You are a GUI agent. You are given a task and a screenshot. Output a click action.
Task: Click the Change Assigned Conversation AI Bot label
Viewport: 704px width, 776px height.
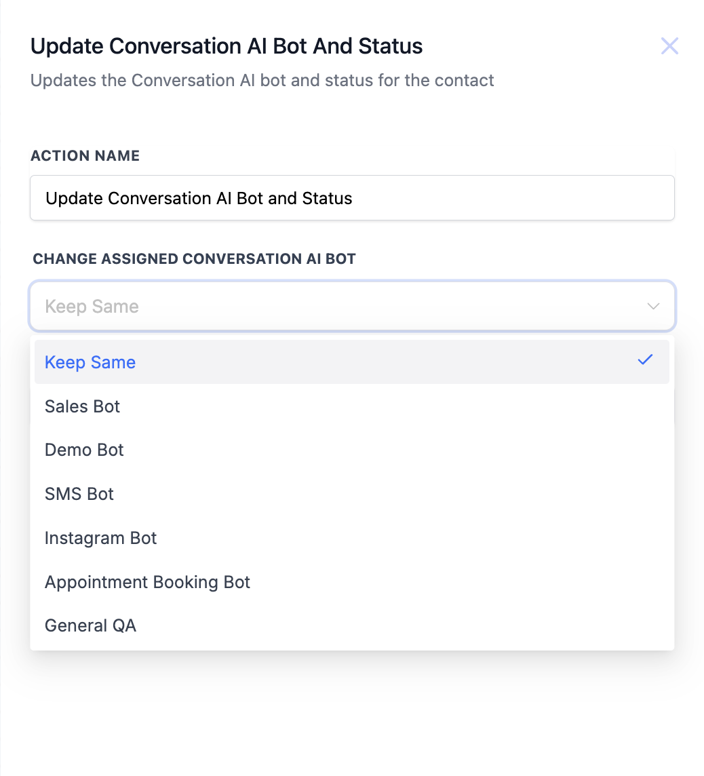[x=194, y=258]
